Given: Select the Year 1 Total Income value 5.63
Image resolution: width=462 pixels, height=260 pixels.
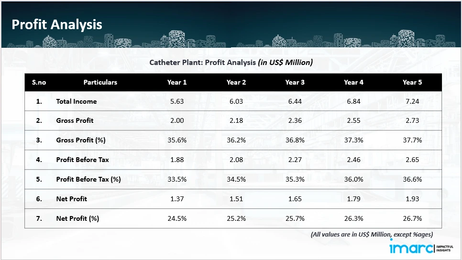Looking at the screenshot, I should [177, 101].
